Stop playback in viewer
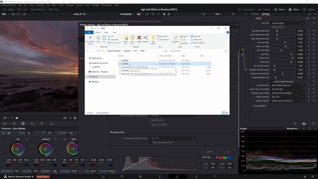The height and width of the screenshot is (179, 318). (75, 118)
